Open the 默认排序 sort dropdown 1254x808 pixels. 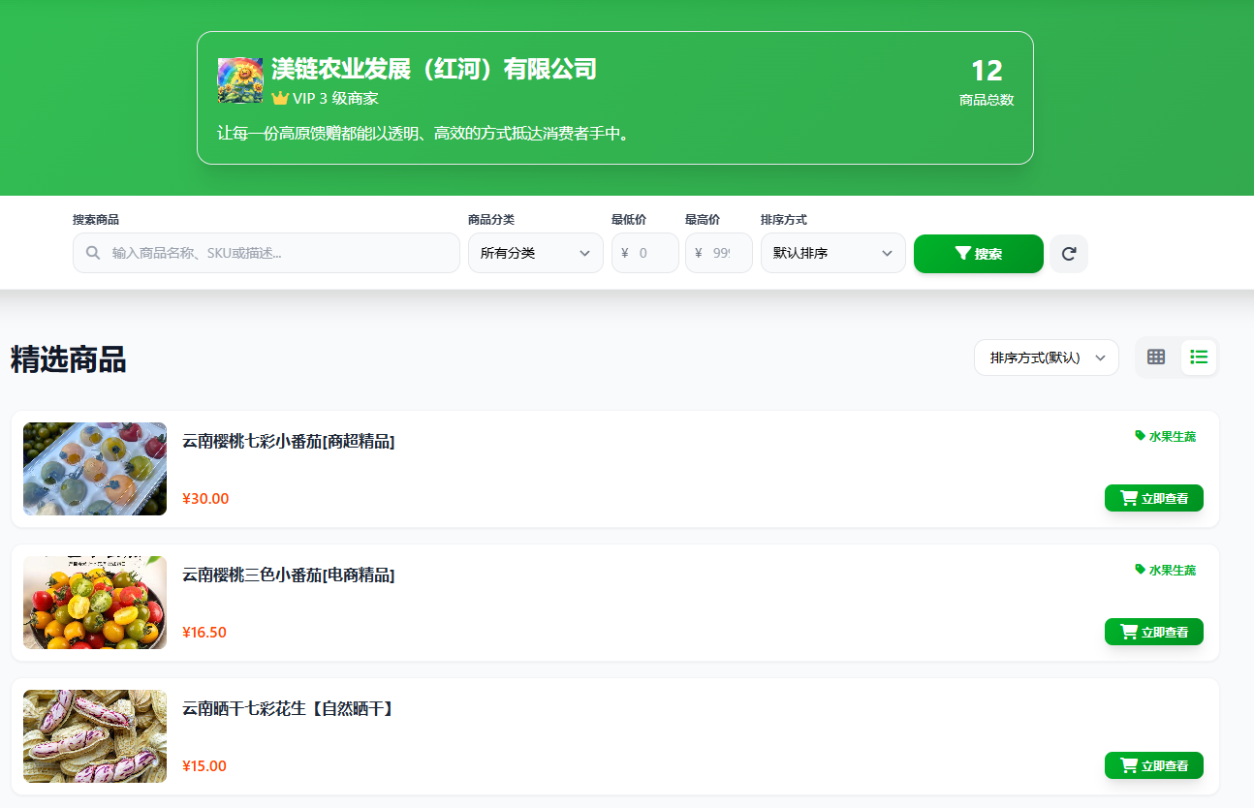click(x=832, y=253)
